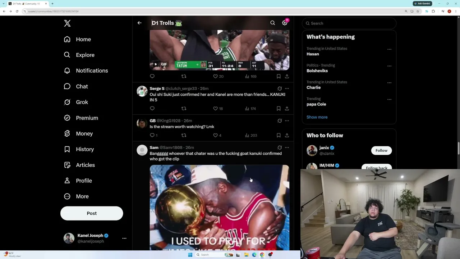This screenshot has width=460, height=259.
Task: Open GB's profile avatar
Action: click(x=142, y=123)
